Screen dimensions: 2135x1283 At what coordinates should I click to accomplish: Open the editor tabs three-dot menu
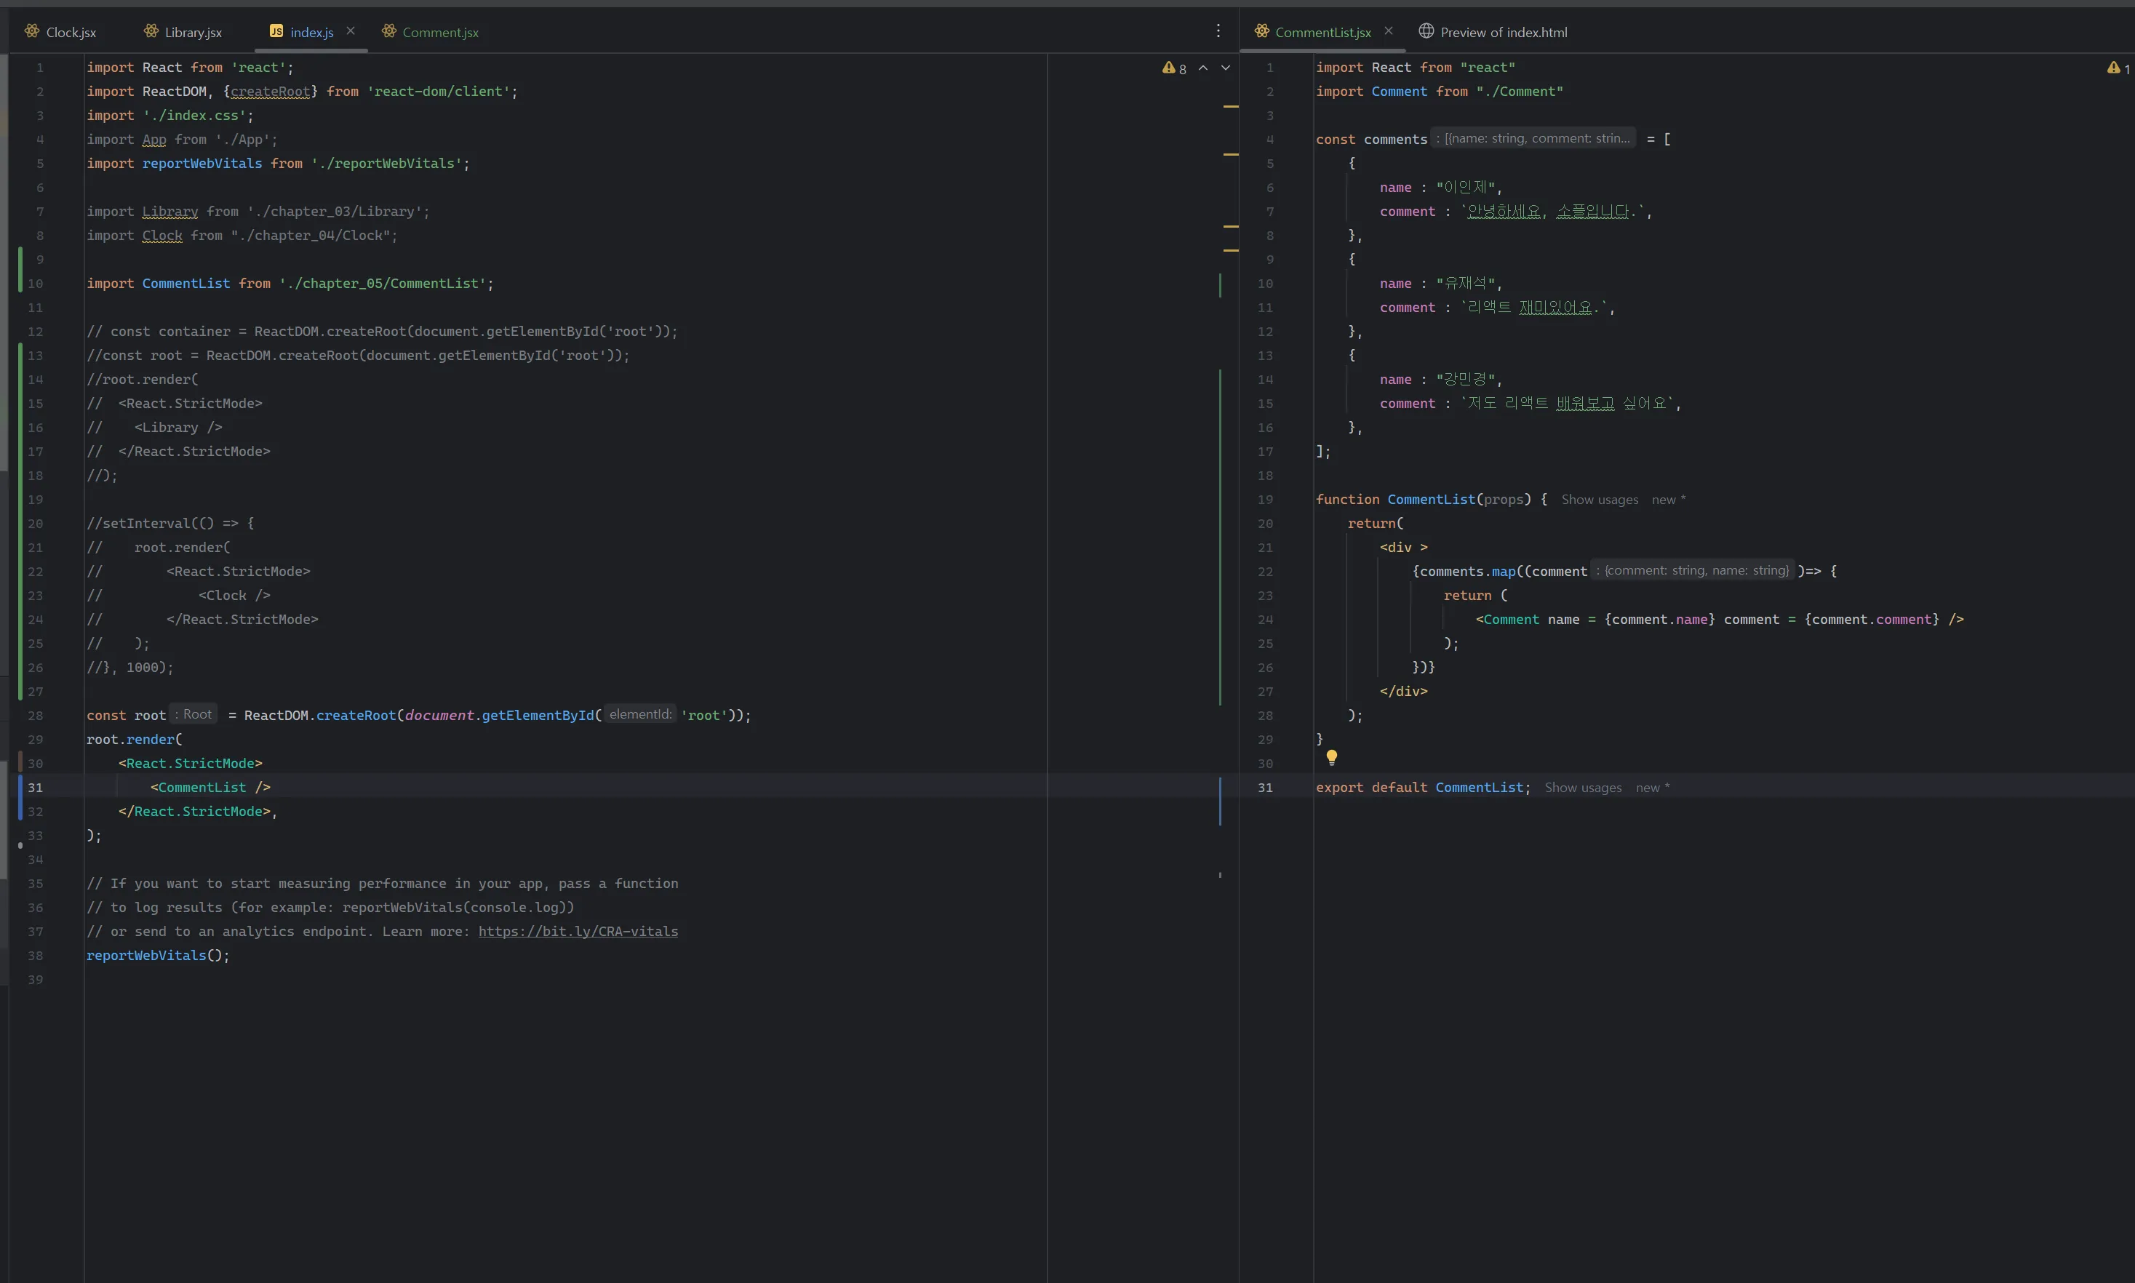(x=1218, y=31)
